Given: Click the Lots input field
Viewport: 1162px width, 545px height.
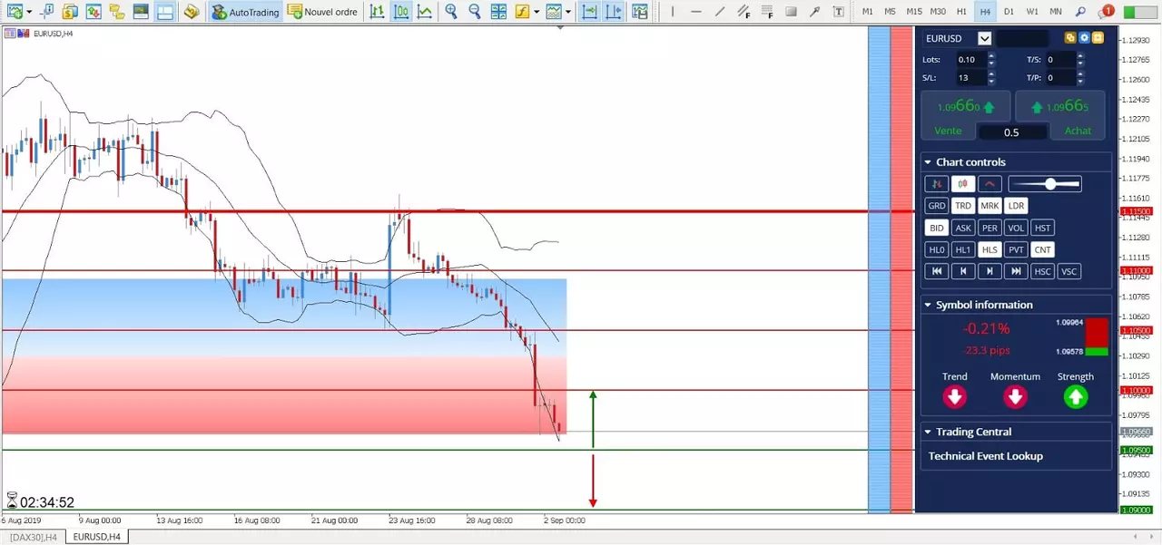Looking at the screenshot, I should pyautogui.click(x=970, y=60).
